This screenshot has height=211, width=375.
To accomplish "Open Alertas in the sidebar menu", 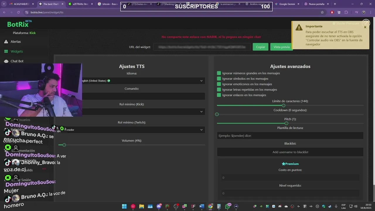I will [16, 42].
